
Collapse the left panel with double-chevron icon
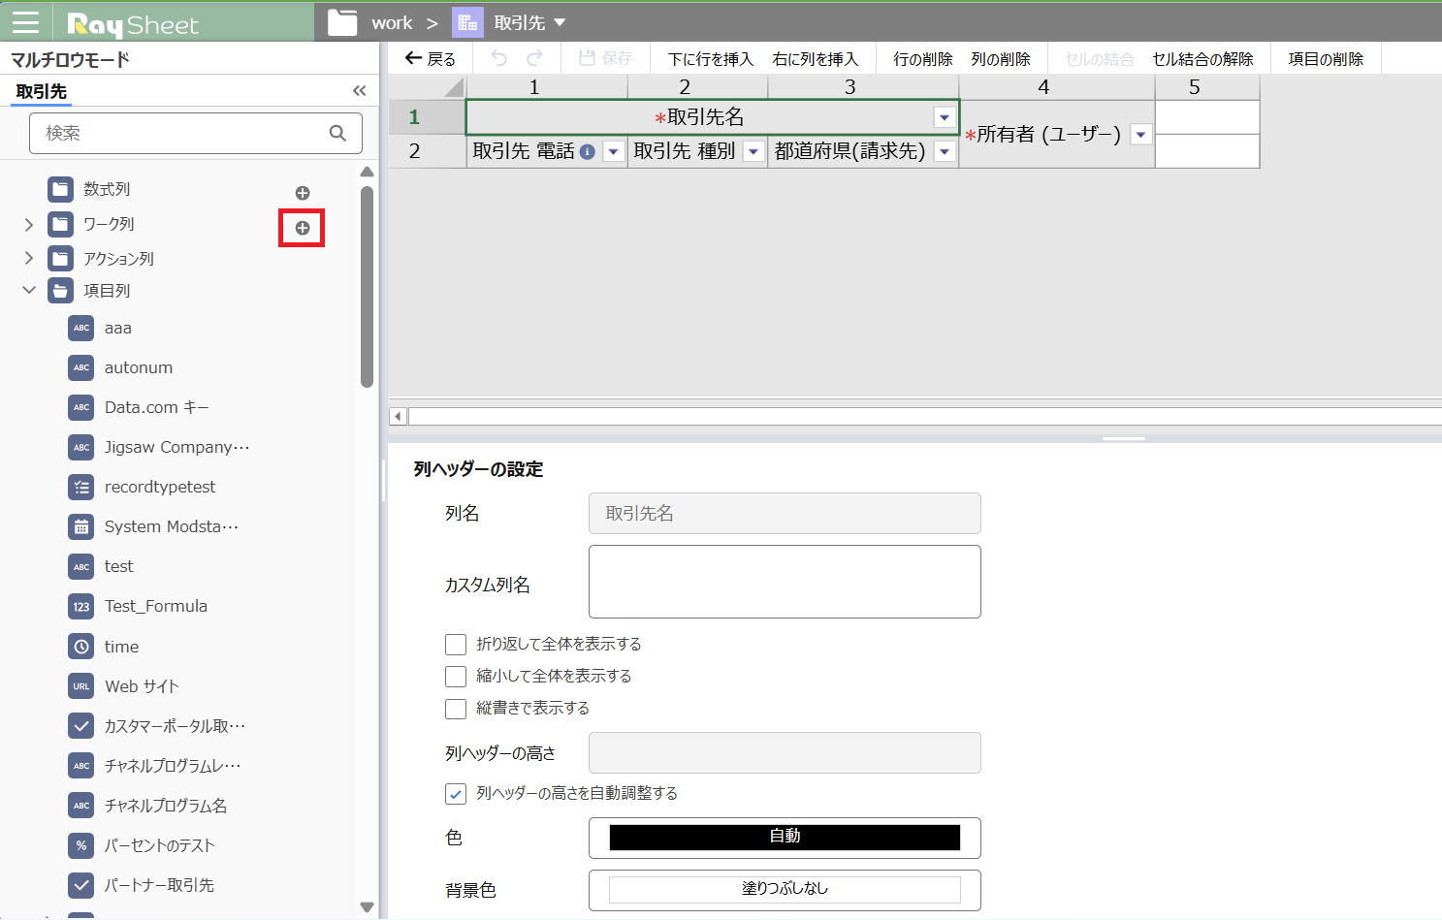tap(360, 91)
